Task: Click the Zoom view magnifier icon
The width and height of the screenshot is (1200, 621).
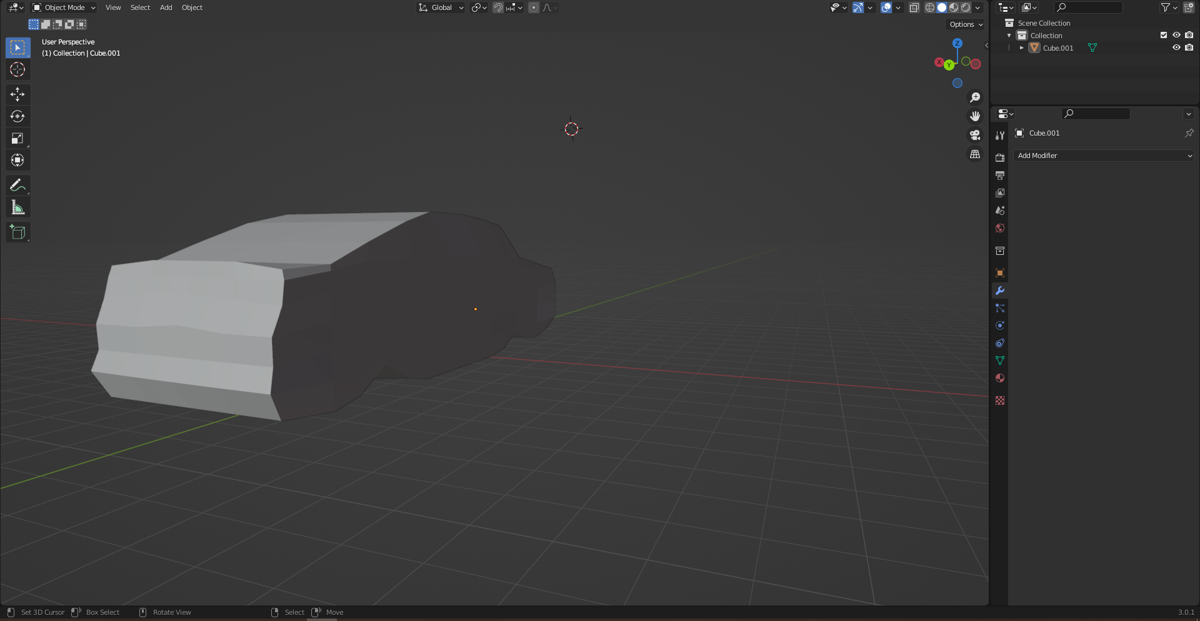Action: pyautogui.click(x=975, y=97)
